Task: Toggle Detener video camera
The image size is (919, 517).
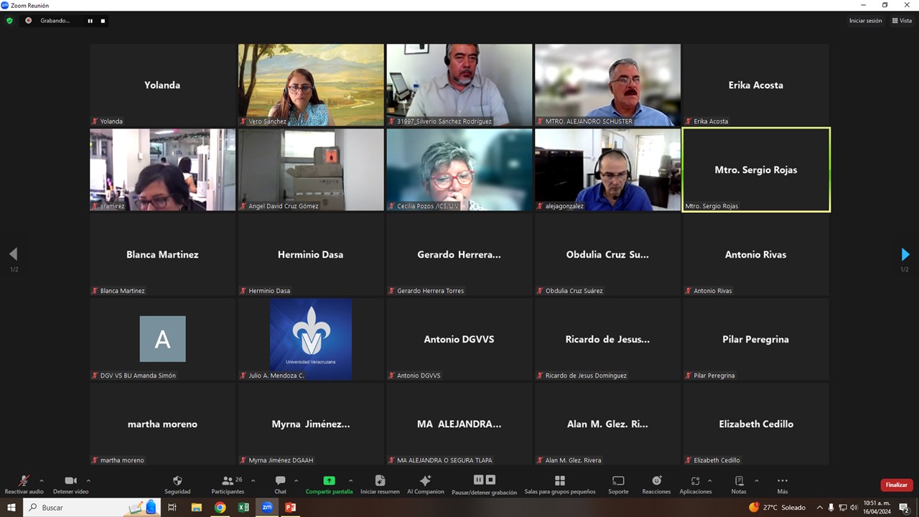Action: coord(70,481)
